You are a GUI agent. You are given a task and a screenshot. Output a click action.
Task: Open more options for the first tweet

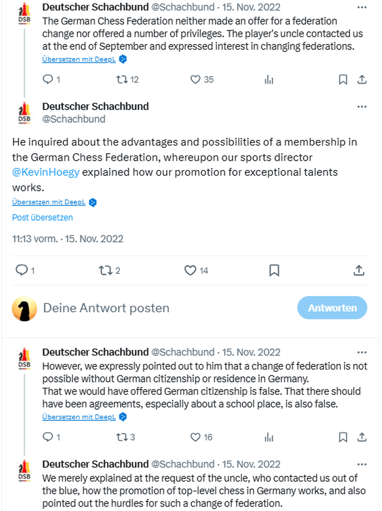(362, 8)
